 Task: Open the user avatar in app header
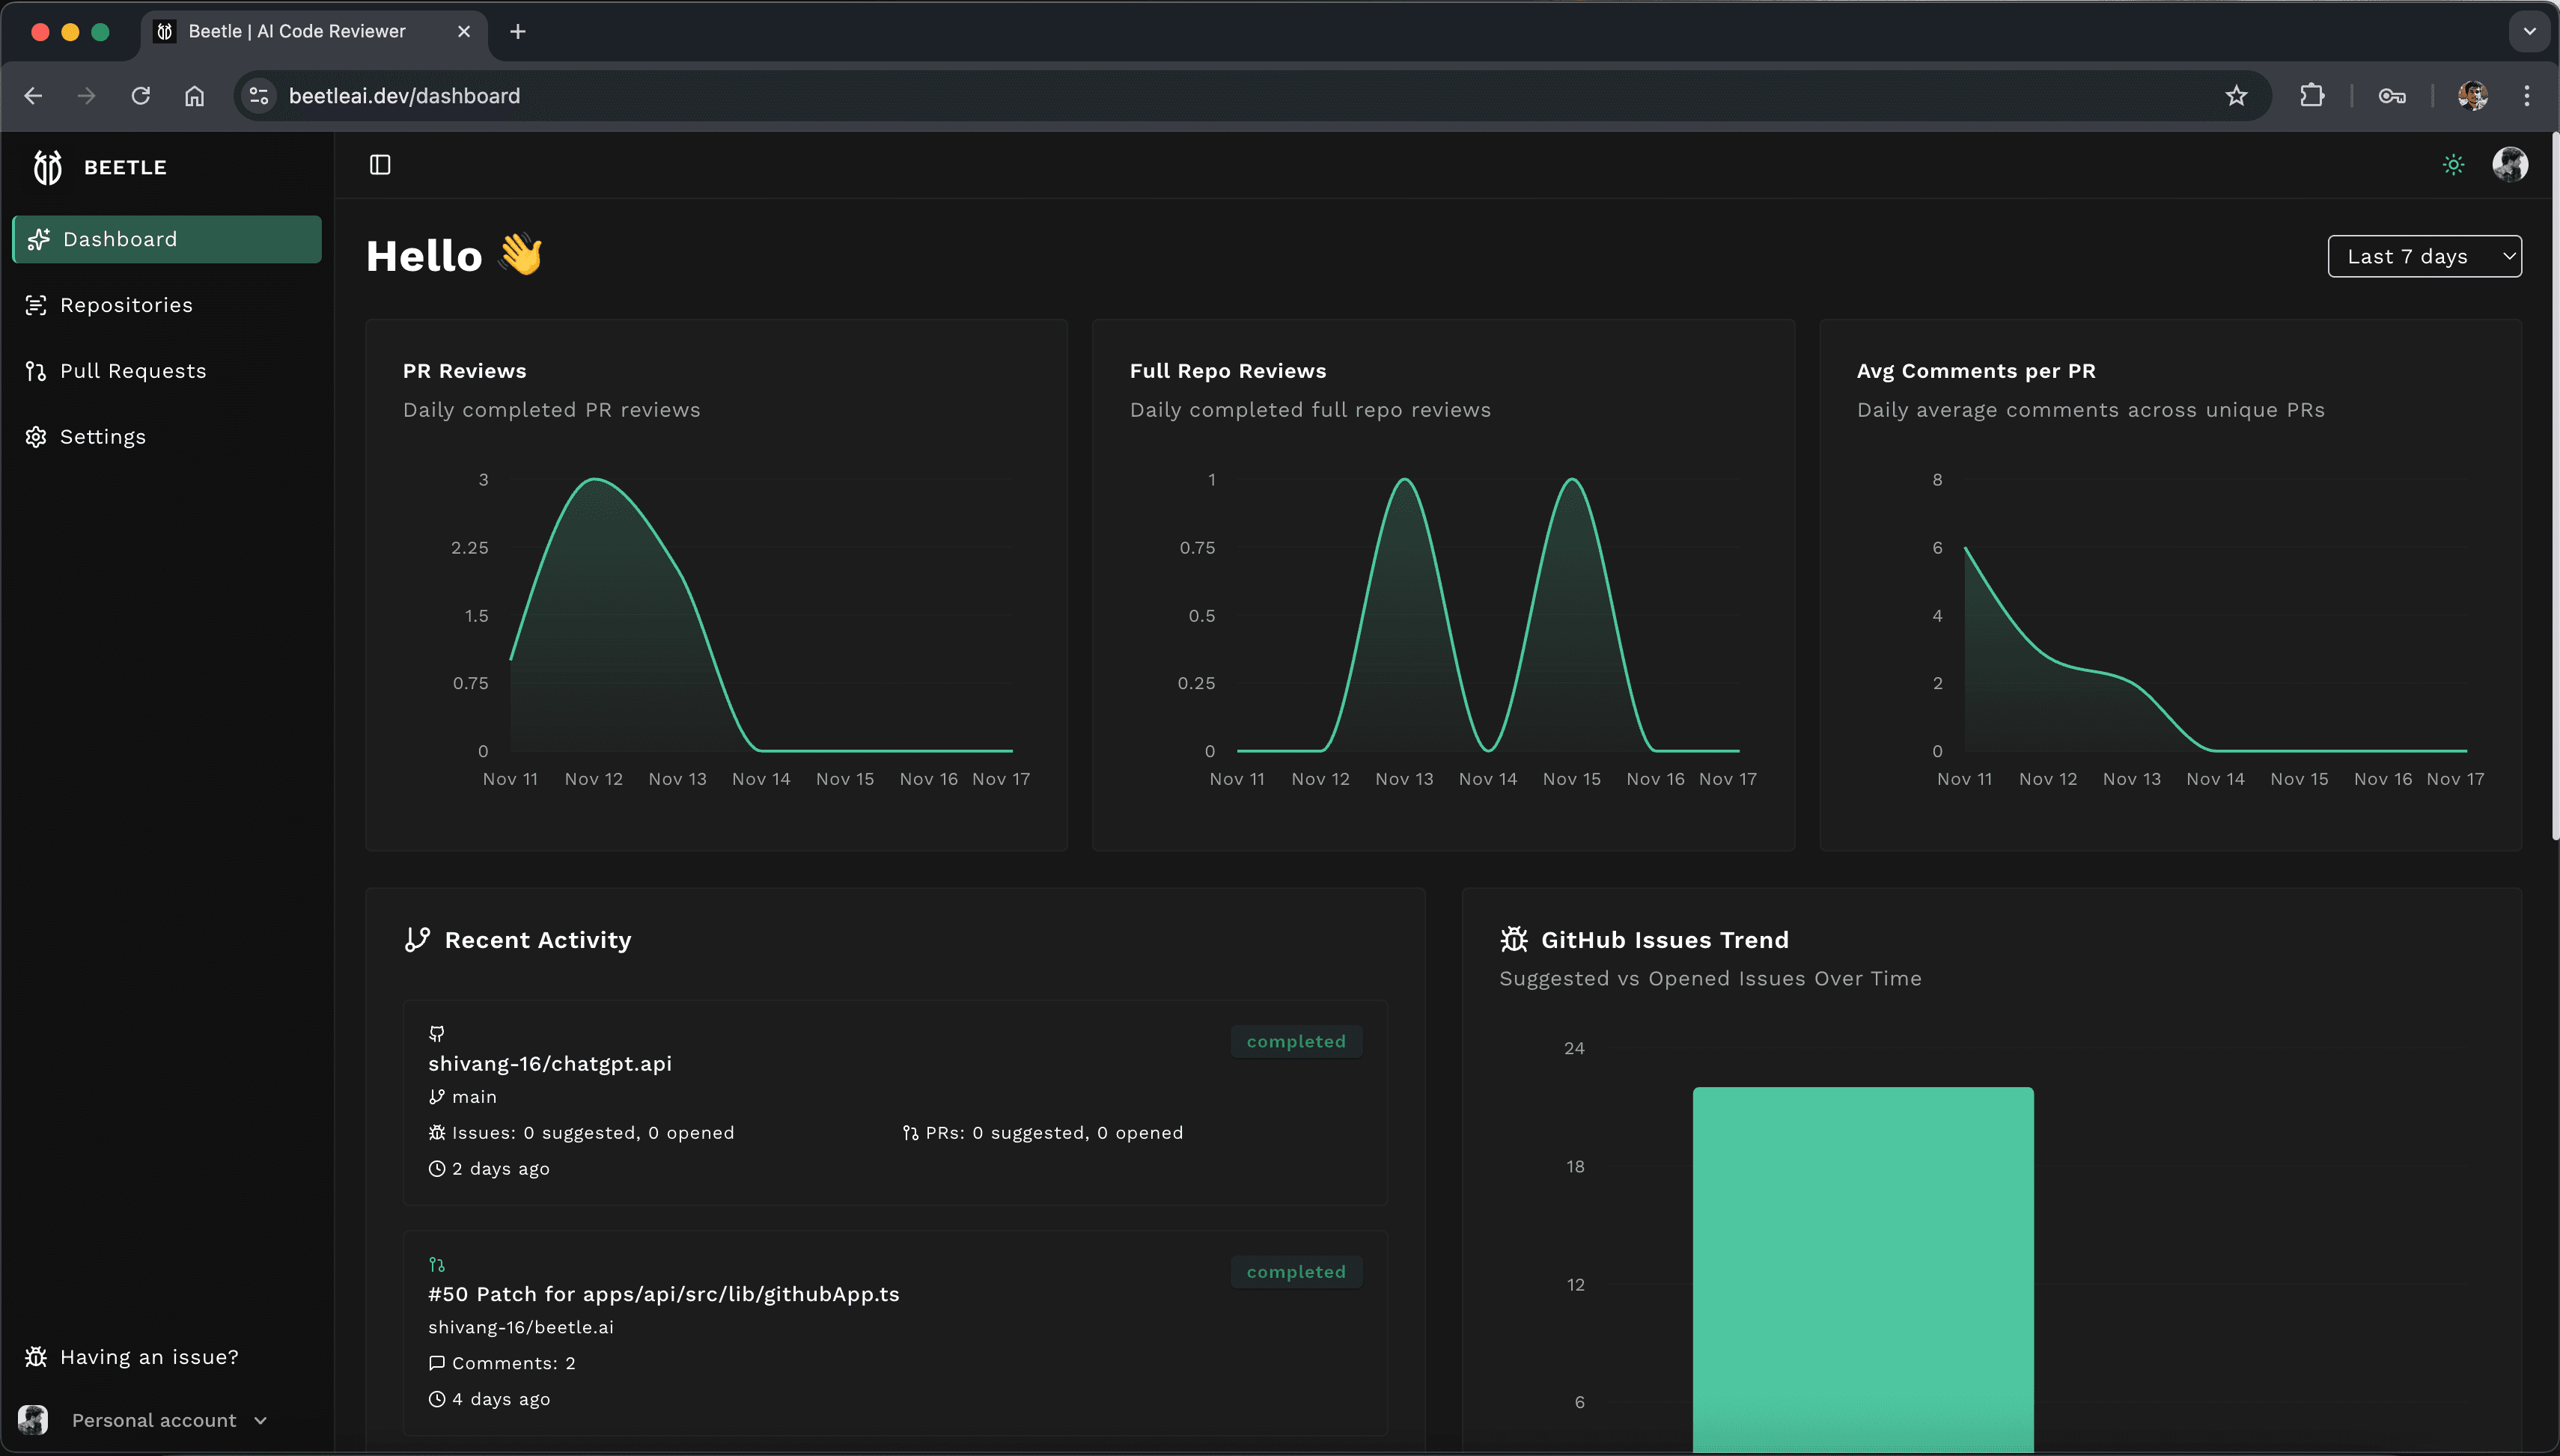[2509, 165]
